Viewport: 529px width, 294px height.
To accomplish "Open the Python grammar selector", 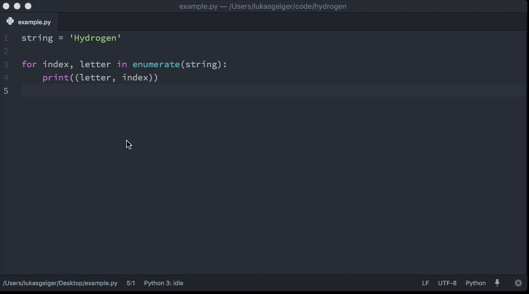I will click(x=476, y=283).
